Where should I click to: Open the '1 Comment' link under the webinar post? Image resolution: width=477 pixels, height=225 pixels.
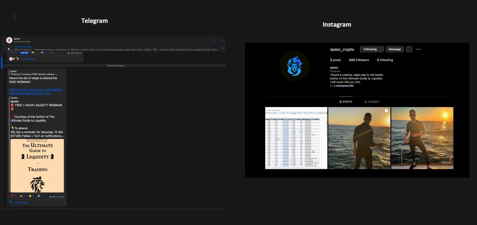pos(21,203)
